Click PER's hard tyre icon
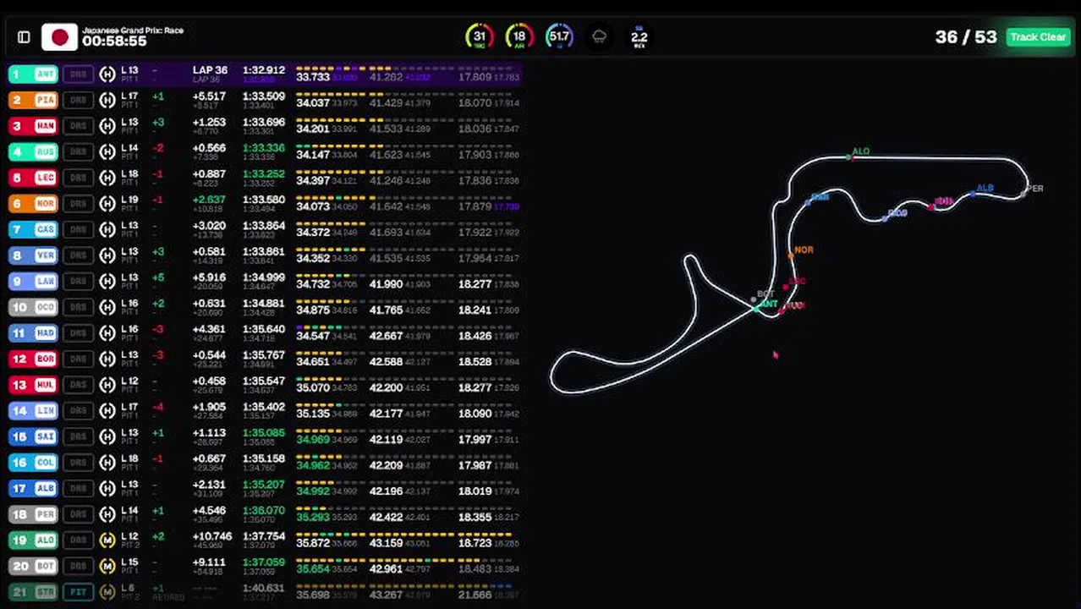 107,514
